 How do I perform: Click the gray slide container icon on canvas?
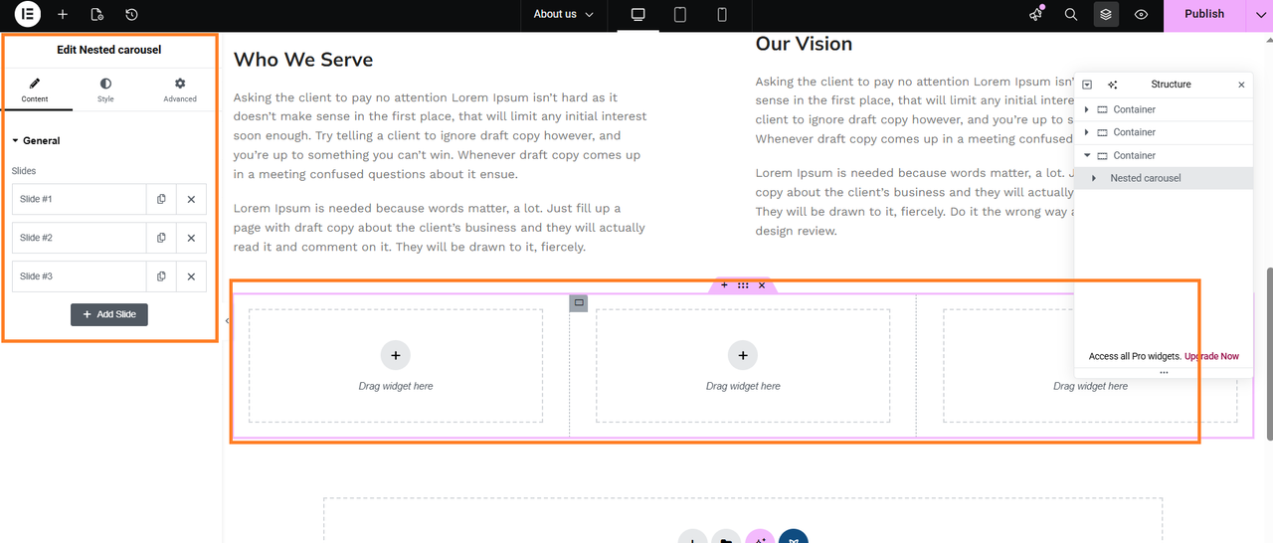[579, 302]
